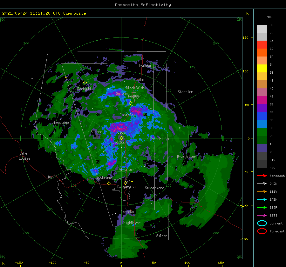Click the yellow diamond marker near RockyMH
The height and width of the screenshot is (267, 286).
[x=85, y=83]
